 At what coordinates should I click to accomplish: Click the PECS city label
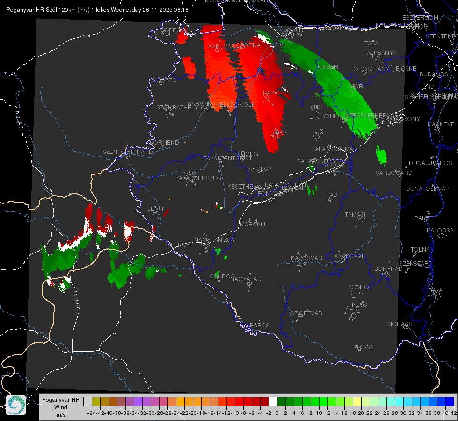(359, 305)
